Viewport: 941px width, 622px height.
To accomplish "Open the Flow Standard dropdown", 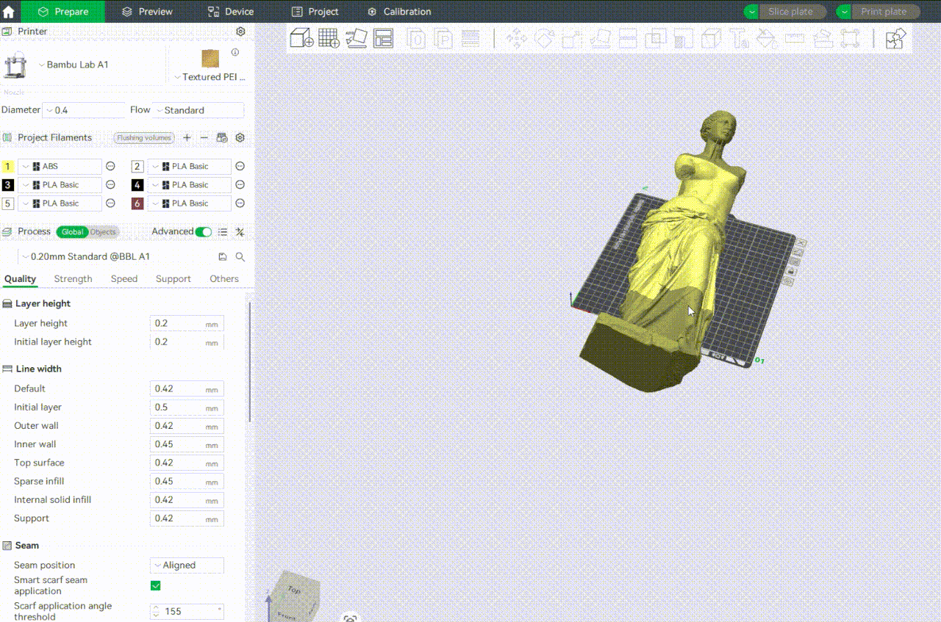I will click(x=198, y=110).
